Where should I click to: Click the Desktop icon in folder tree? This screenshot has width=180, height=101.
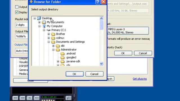39,18
